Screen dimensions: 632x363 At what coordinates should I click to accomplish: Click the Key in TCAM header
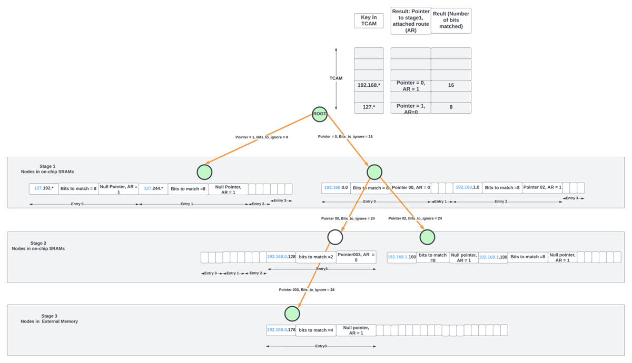[369, 21]
